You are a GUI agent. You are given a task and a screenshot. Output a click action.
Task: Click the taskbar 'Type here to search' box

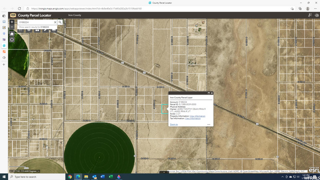pos(36,176)
